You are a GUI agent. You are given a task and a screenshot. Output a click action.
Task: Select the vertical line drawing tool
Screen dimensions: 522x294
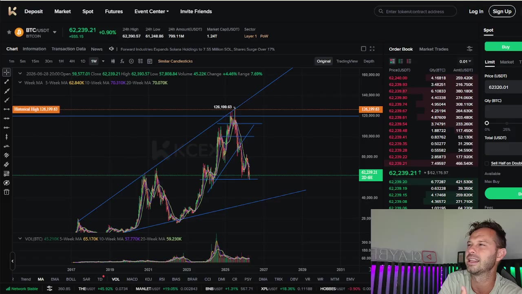(7, 137)
